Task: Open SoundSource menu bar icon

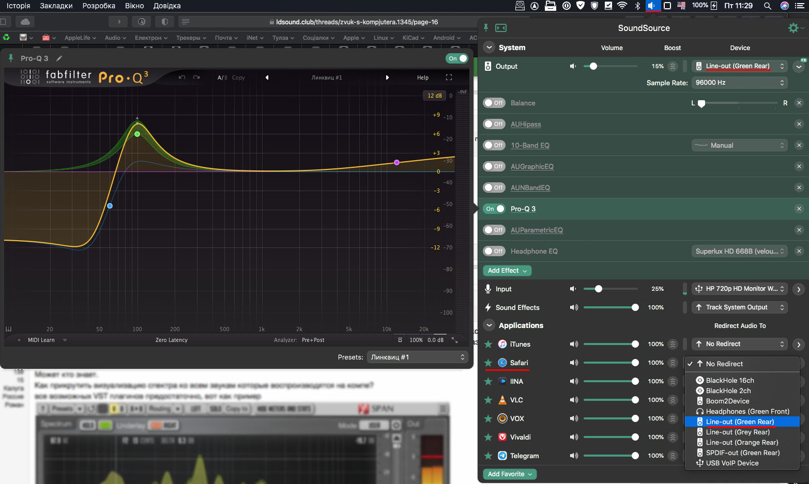Action: pyautogui.click(x=652, y=6)
